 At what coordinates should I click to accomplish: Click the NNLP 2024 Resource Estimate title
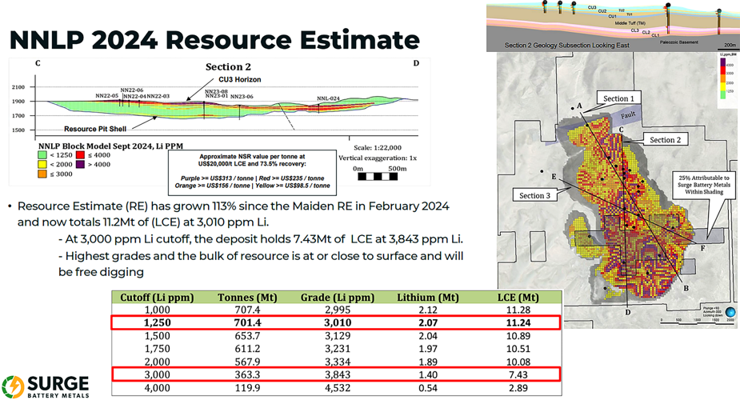click(214, 40)
